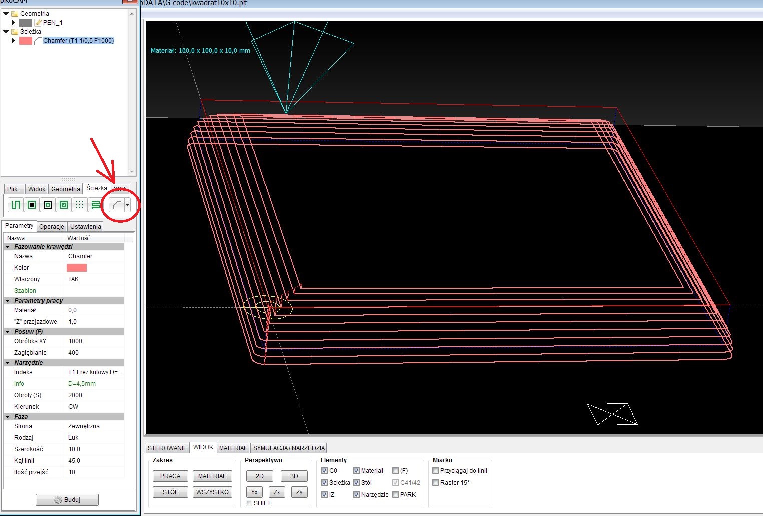Select the concentric green squares path icon
Screen dimensions: 763x516
(64, 205)
